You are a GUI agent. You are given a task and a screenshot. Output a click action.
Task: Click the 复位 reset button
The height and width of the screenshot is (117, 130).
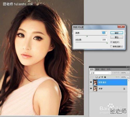tap(117, 37)
